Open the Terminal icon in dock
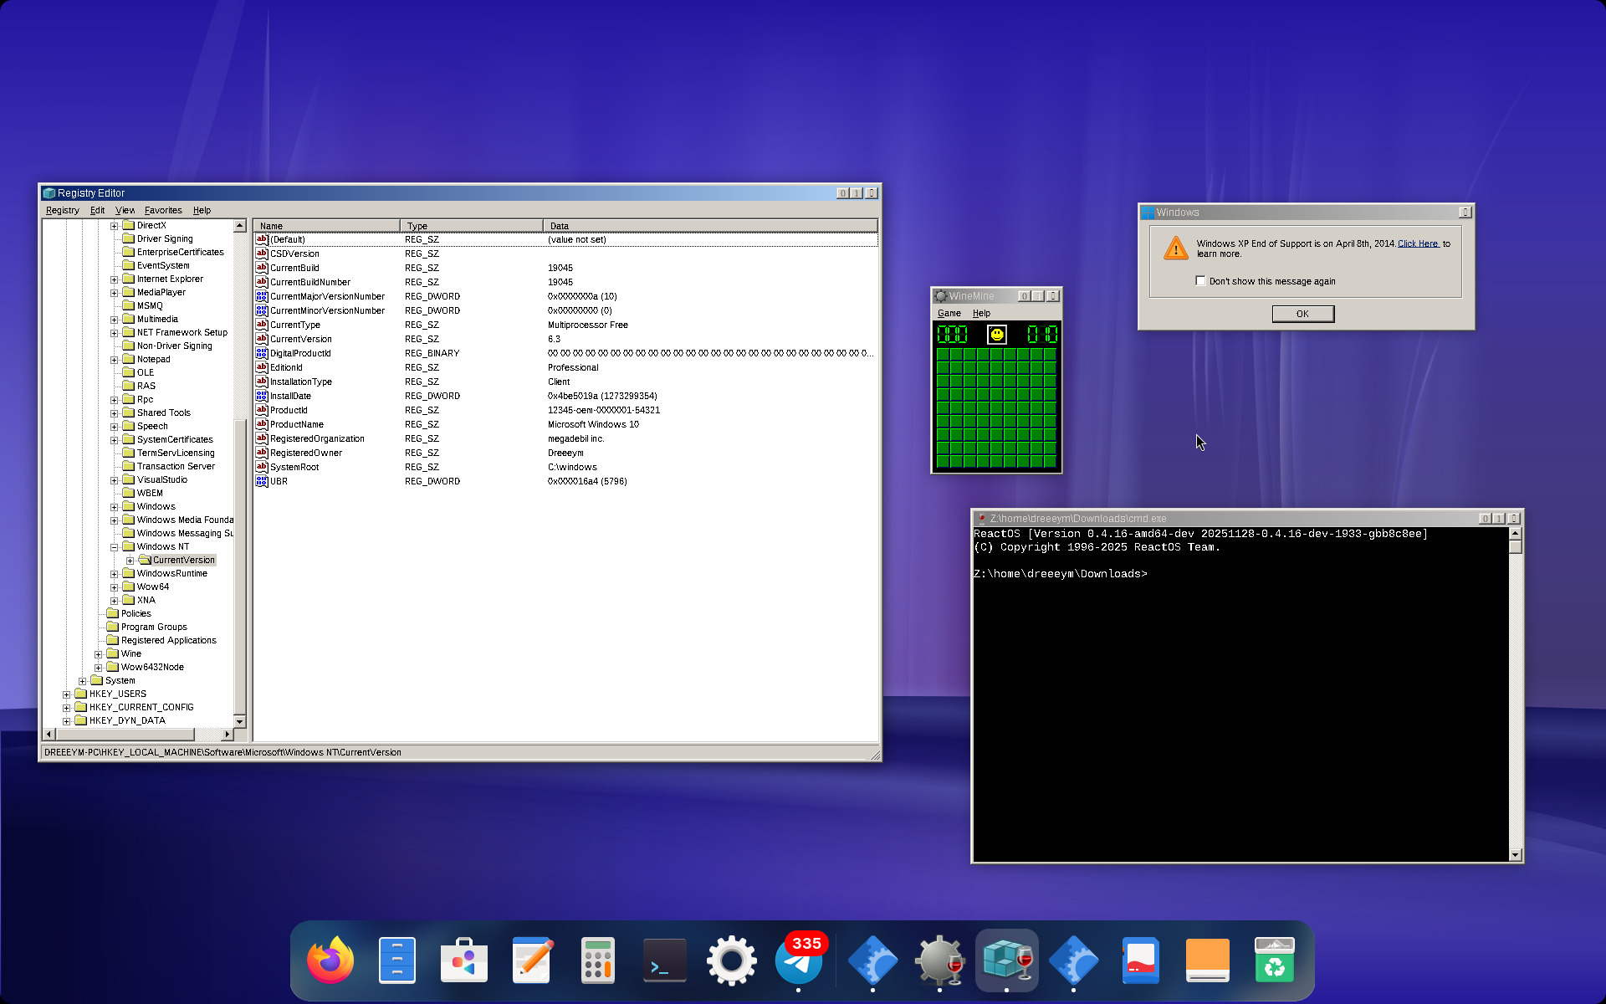The width and height of the screenshot is (1606, 1004). 664,960
